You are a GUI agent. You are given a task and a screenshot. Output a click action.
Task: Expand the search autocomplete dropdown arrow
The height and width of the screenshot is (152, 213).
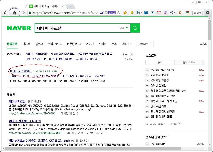point(127,28)
